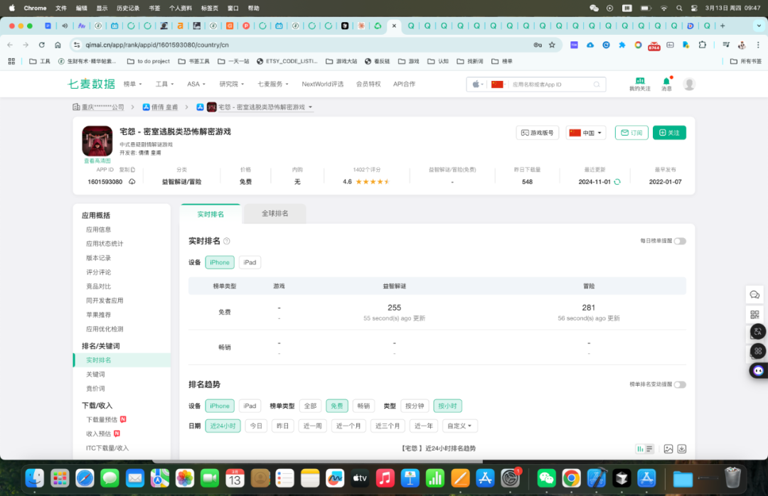Switch chart to bar view icon
Image resolution: width=768 pixels, height=496 pixels.
tap(640, 448)
